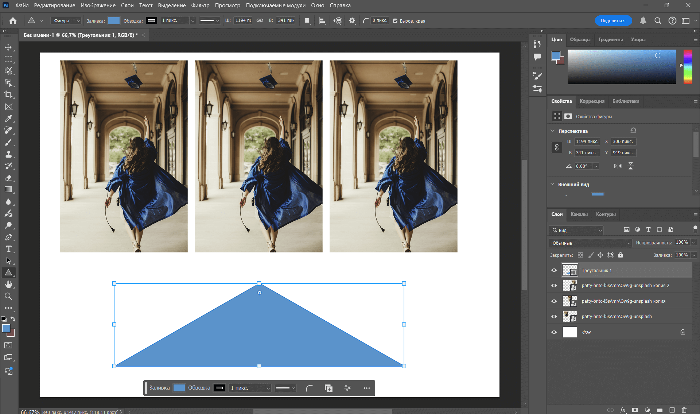Open Непрозрачность value dropdown
This screenshot has height=414, width=700.
click(694, 243)
